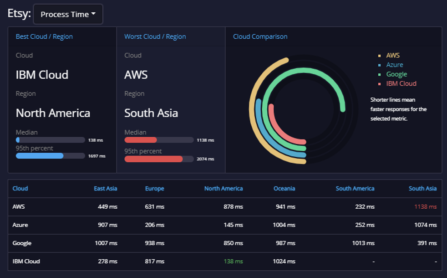Screen dimensions: 447x278
Task: Sort table by North America column header
Action: click(x=223, y=188)
